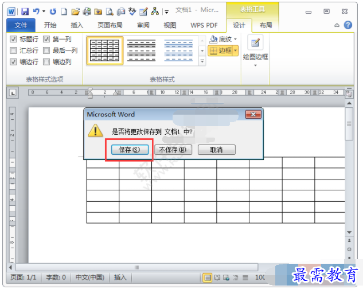Viewport: 363px width, 293px height.
Task: Select the plain grid table style thumbnail
Action: pyautogui.click(x=104, y=50)
